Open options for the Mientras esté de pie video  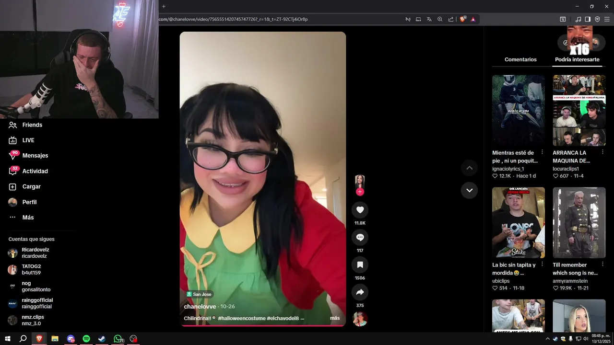click(x=543, y=152)
